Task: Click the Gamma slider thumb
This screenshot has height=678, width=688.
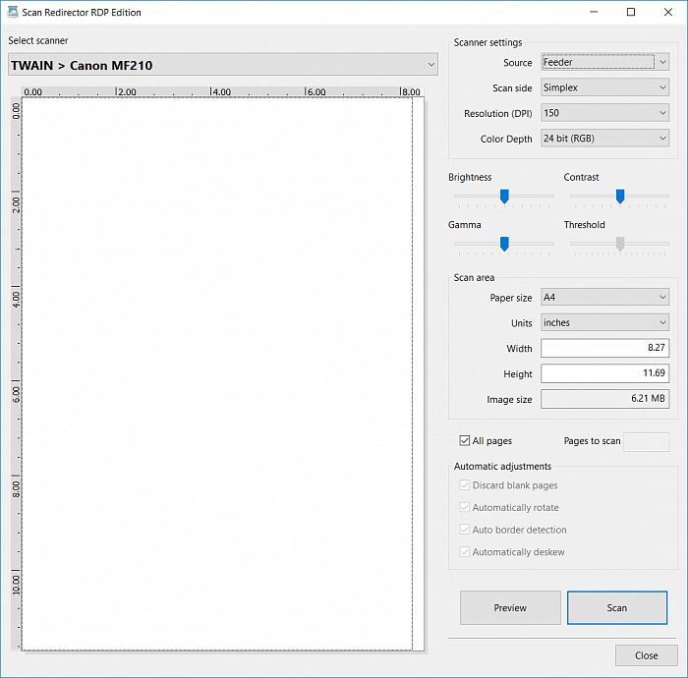Action: (504, 244)
